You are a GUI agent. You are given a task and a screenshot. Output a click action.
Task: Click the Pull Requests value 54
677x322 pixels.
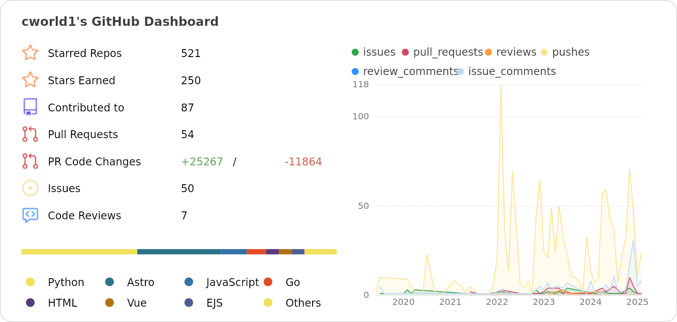[187, 135]
